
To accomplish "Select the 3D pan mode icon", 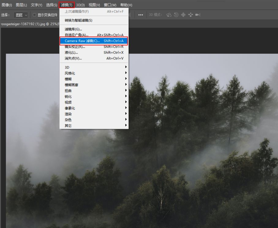I will [x=183, y=15].
